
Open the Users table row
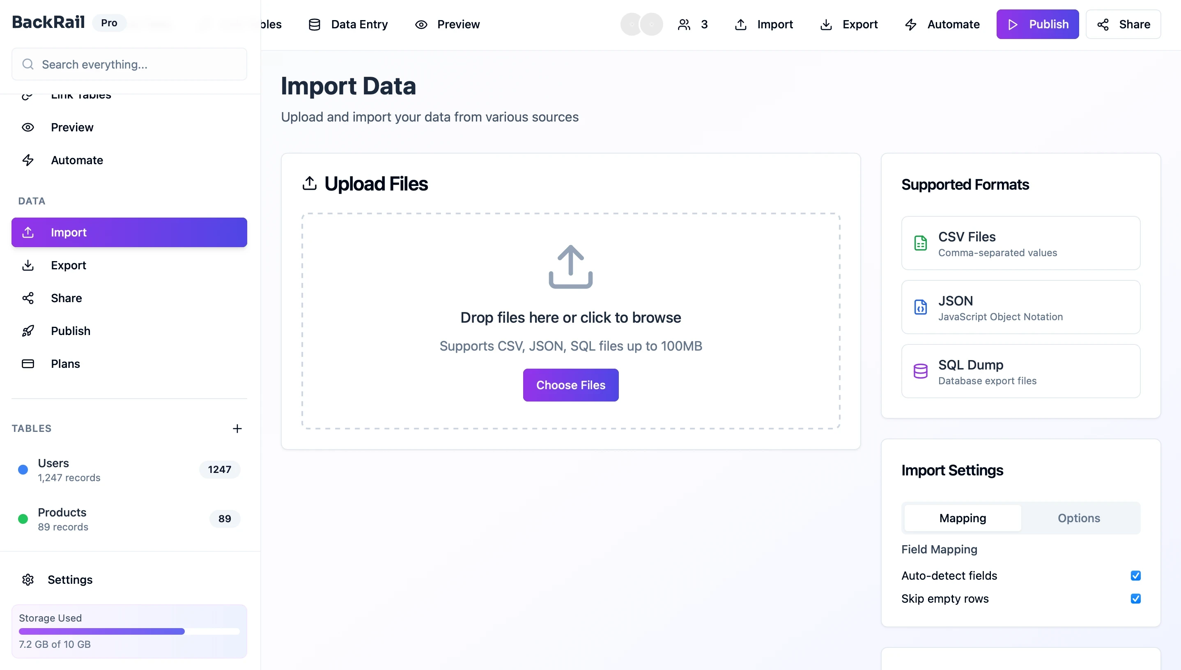(129, 469)
